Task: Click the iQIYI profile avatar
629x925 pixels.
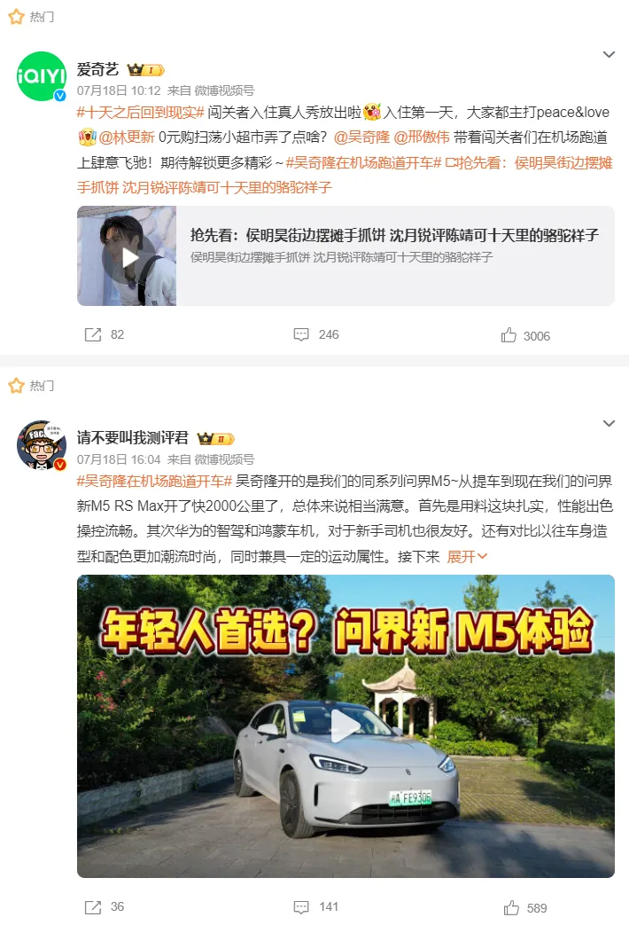Action: tap(42, 76)
